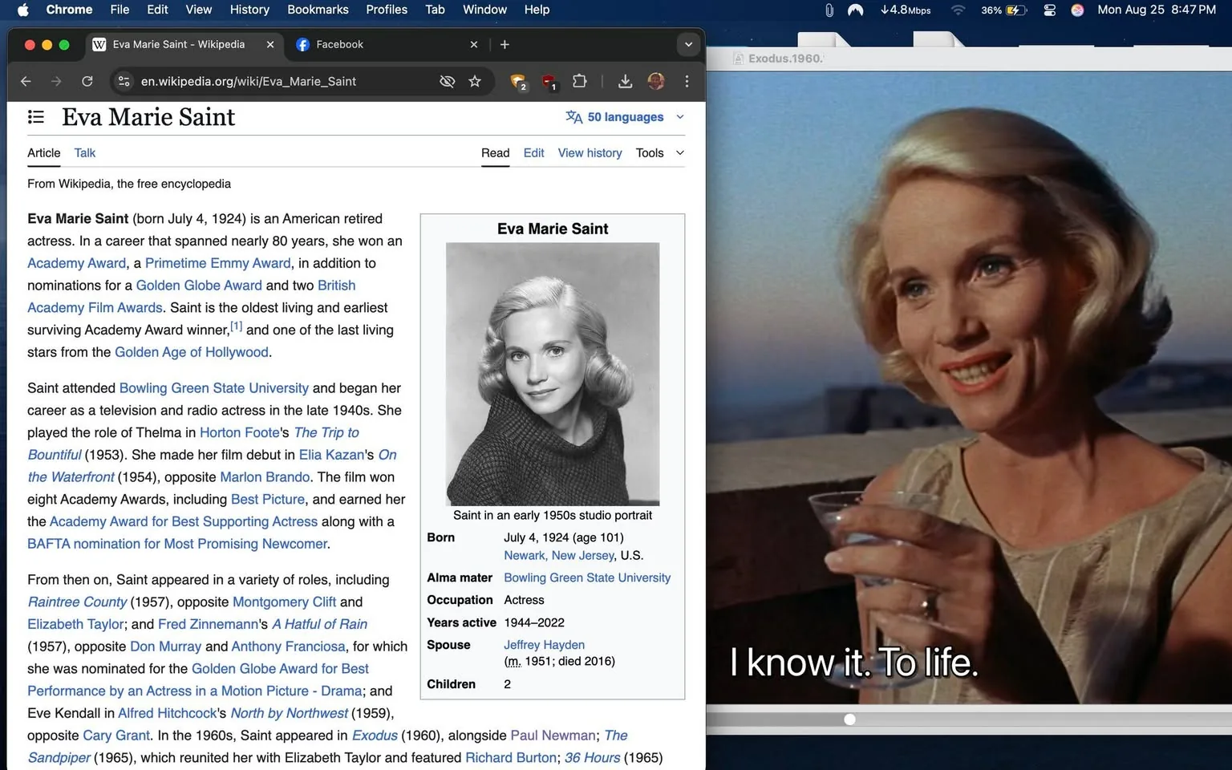Open the Chrome profile avatar icon
Screen dimensions: 1232x770
(656, 81)
